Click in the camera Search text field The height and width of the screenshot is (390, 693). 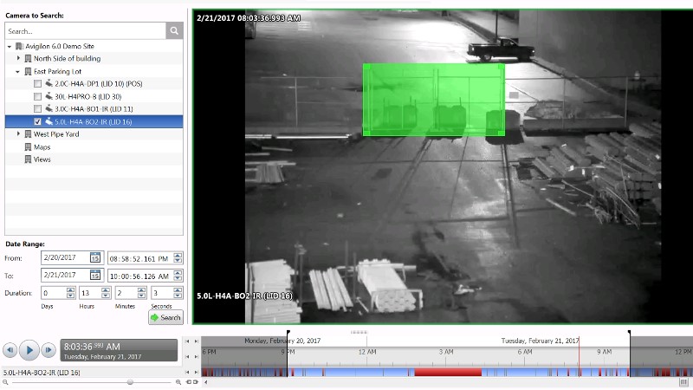click(85, 30)
